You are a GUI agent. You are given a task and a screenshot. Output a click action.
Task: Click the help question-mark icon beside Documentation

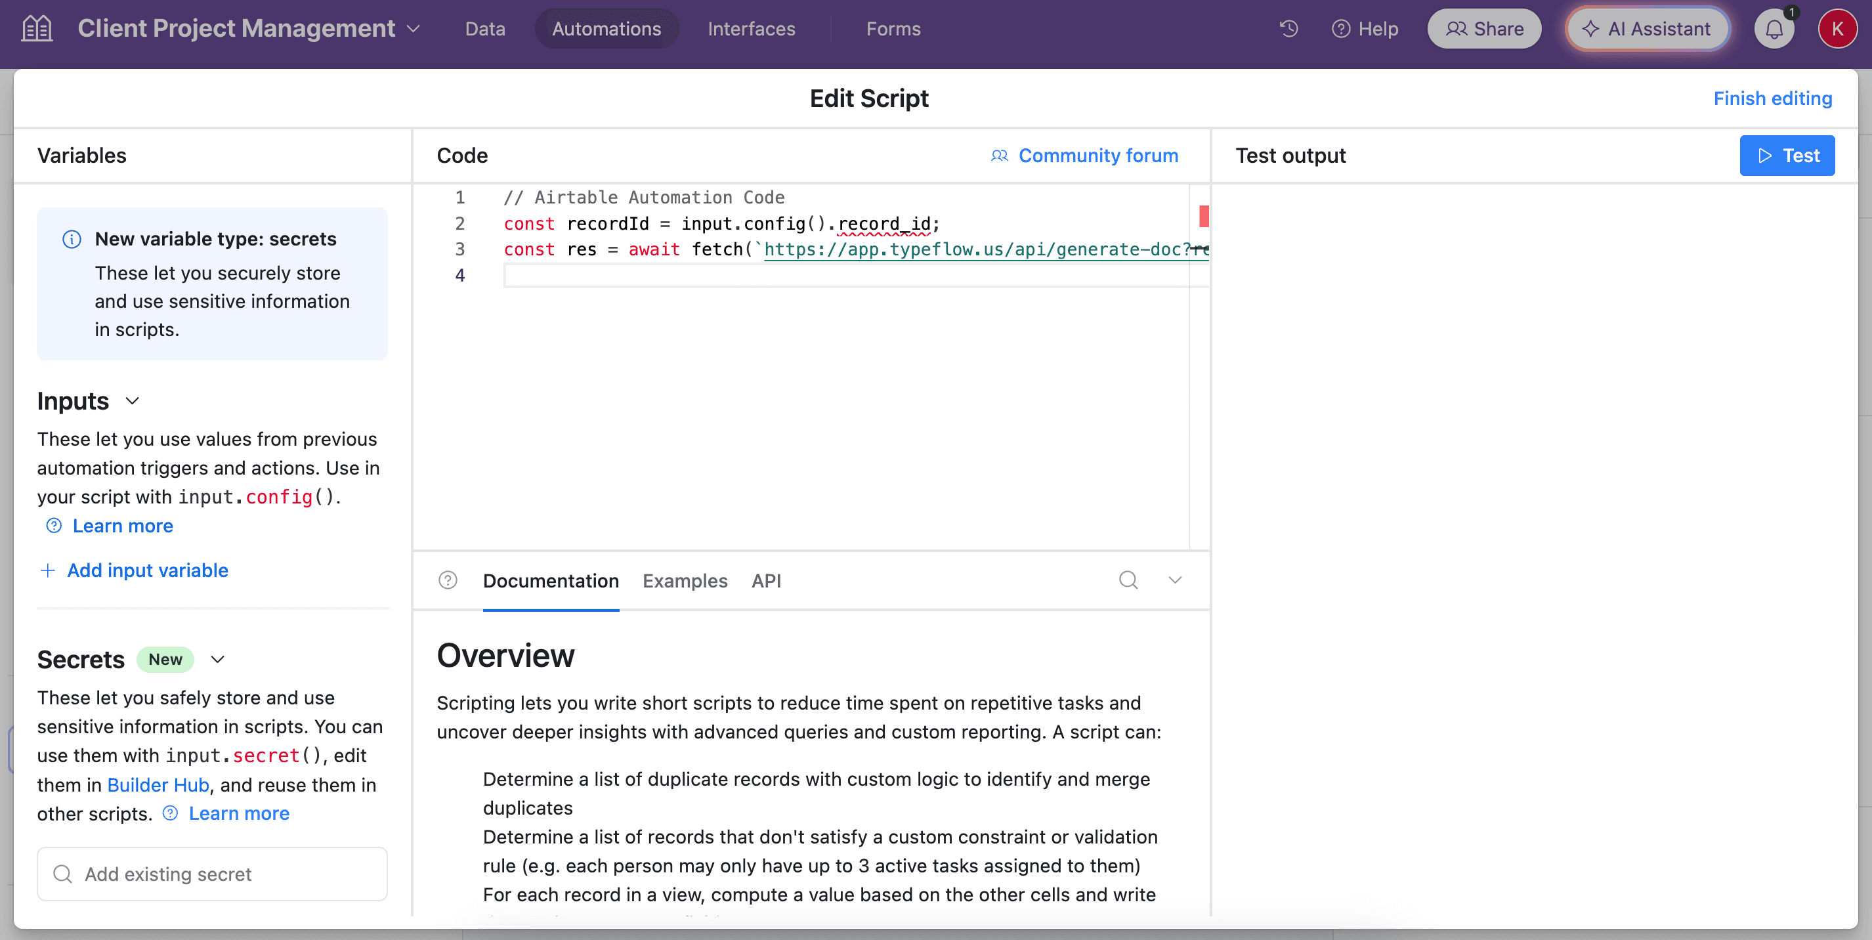[x=448, y=580]
